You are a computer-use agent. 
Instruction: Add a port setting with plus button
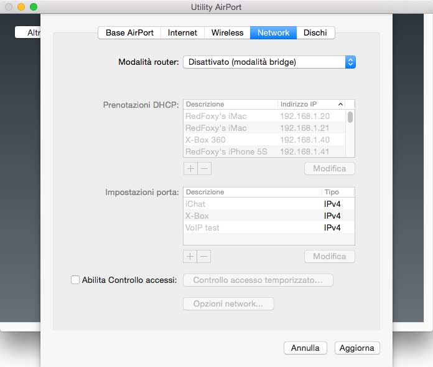(190, 256)
